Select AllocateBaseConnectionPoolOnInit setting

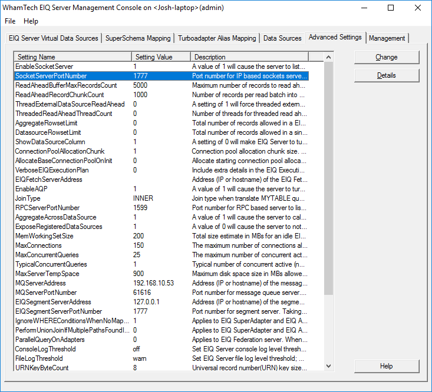tap(161, 161)
